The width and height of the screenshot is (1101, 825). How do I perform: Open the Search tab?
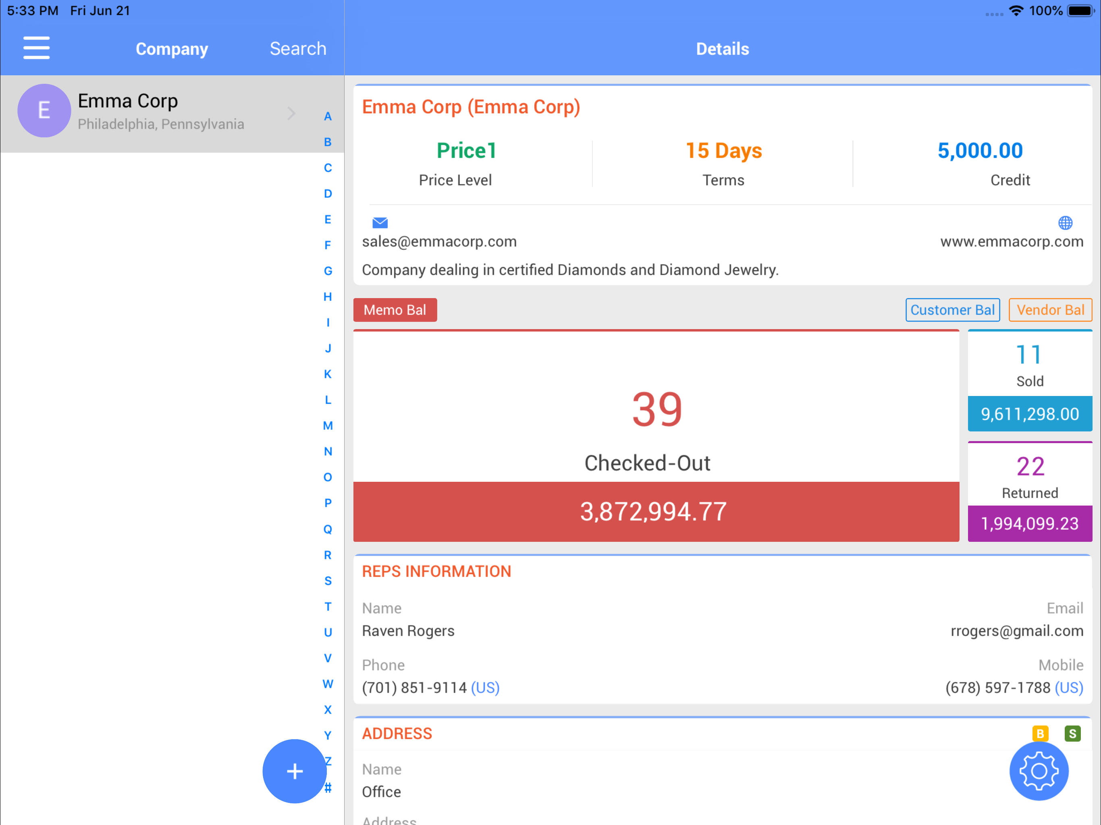coord(298,49)
